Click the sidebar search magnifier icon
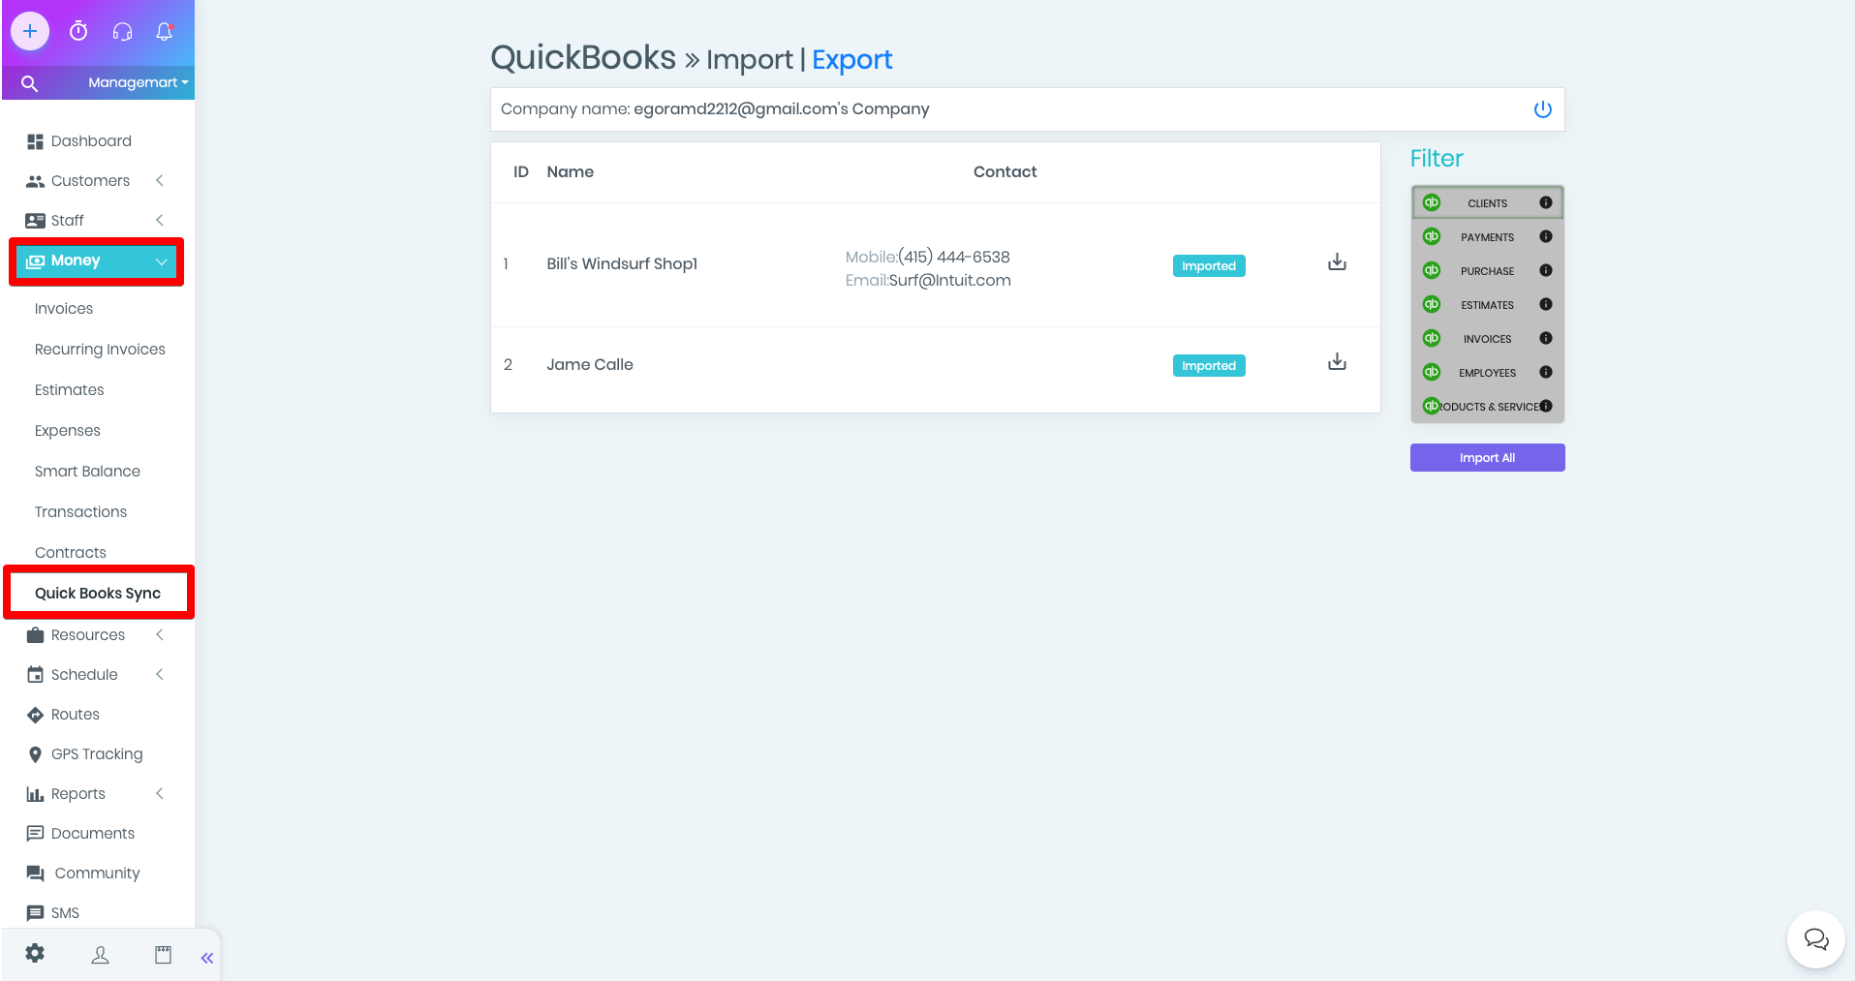Screen dimensions: 1855x981 click(30, 83)
